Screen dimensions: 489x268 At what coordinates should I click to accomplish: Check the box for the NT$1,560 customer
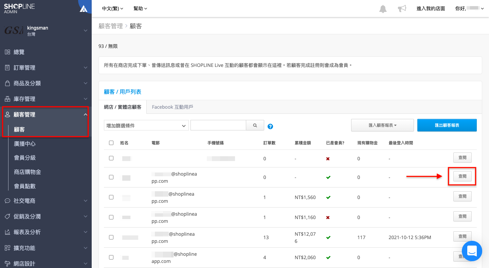pos(111,197)
